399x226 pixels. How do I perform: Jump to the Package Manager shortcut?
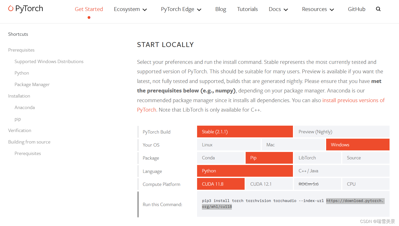click(x=32, y=85)
